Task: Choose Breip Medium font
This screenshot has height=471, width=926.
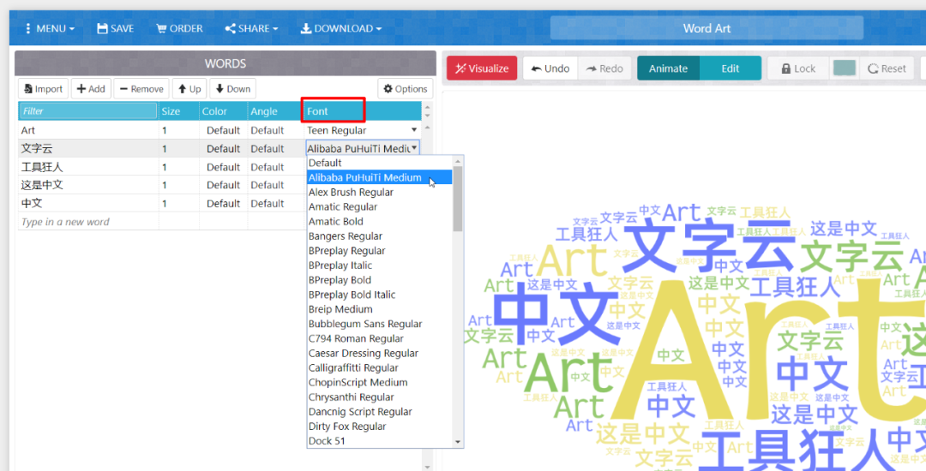Action: 380,309
